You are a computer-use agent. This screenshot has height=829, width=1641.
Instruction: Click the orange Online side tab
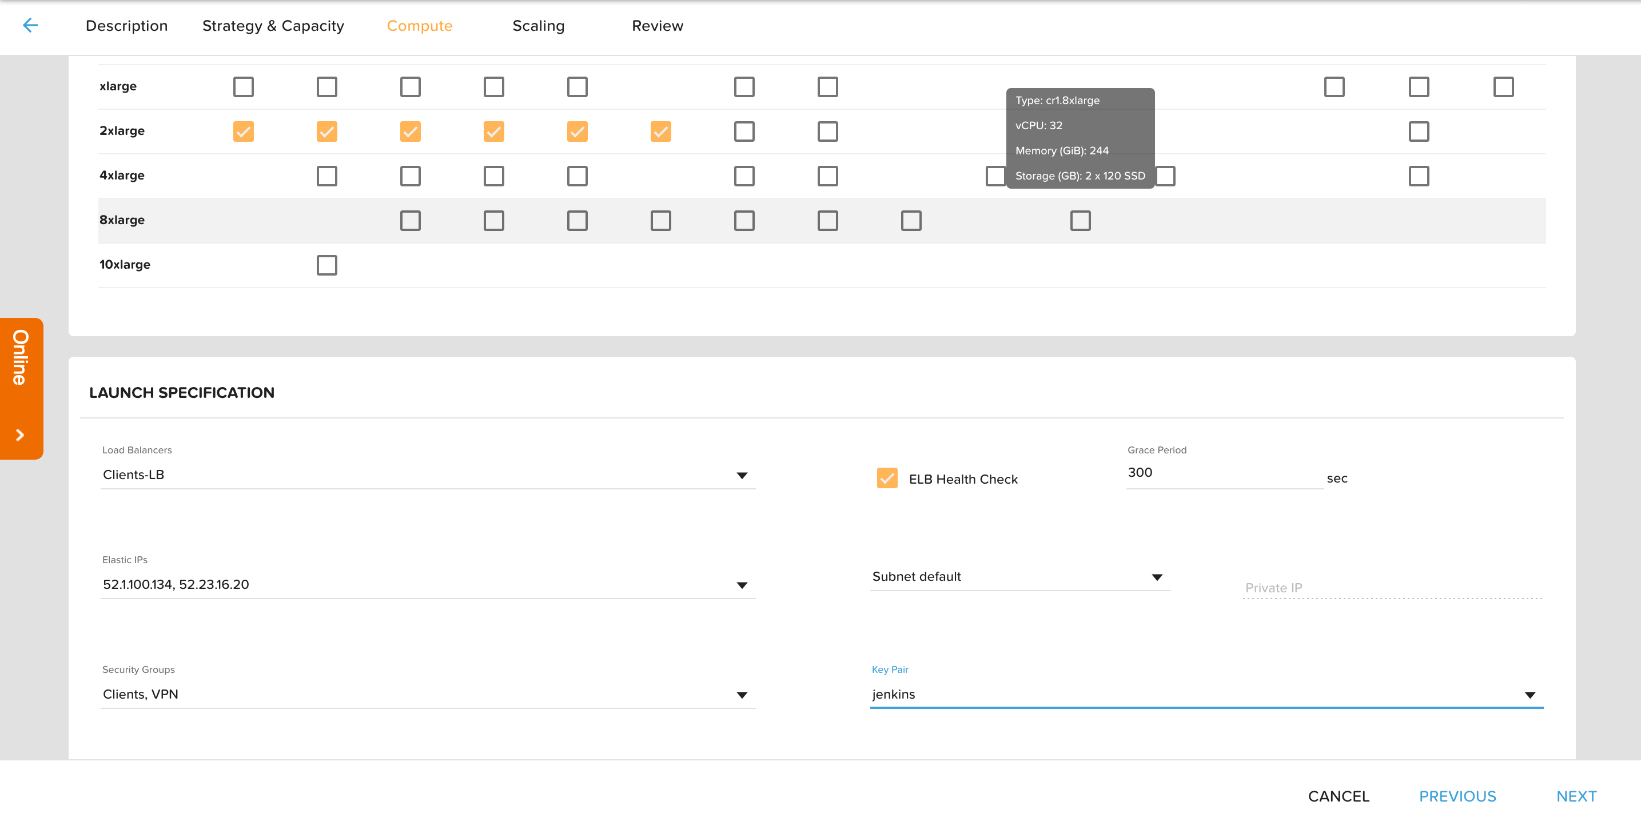tap(21, 388)
